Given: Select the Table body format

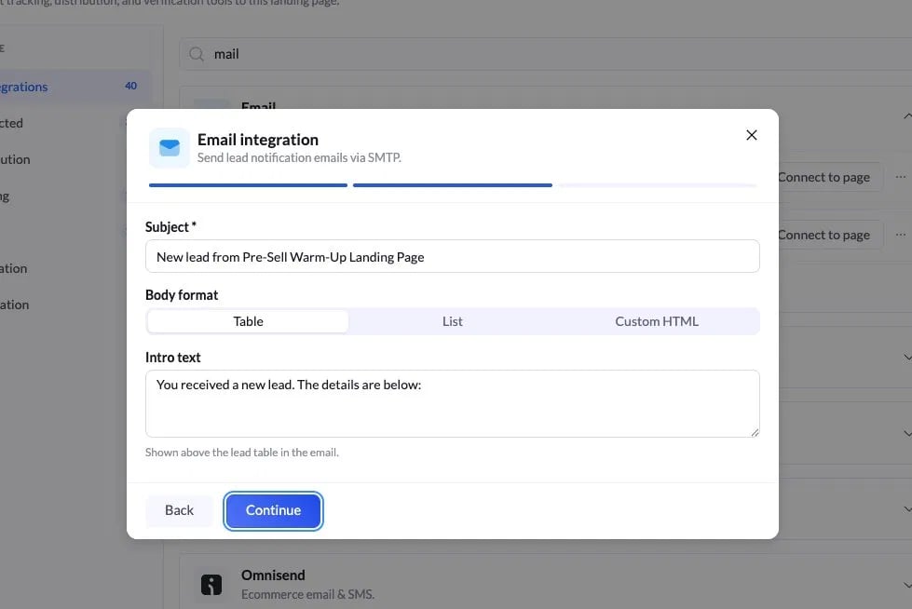Looking at the screenshot, I should click(x=249, y=321).
